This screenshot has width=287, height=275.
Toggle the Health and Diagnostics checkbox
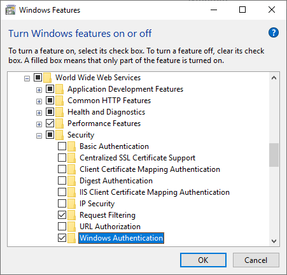[50, 112]
